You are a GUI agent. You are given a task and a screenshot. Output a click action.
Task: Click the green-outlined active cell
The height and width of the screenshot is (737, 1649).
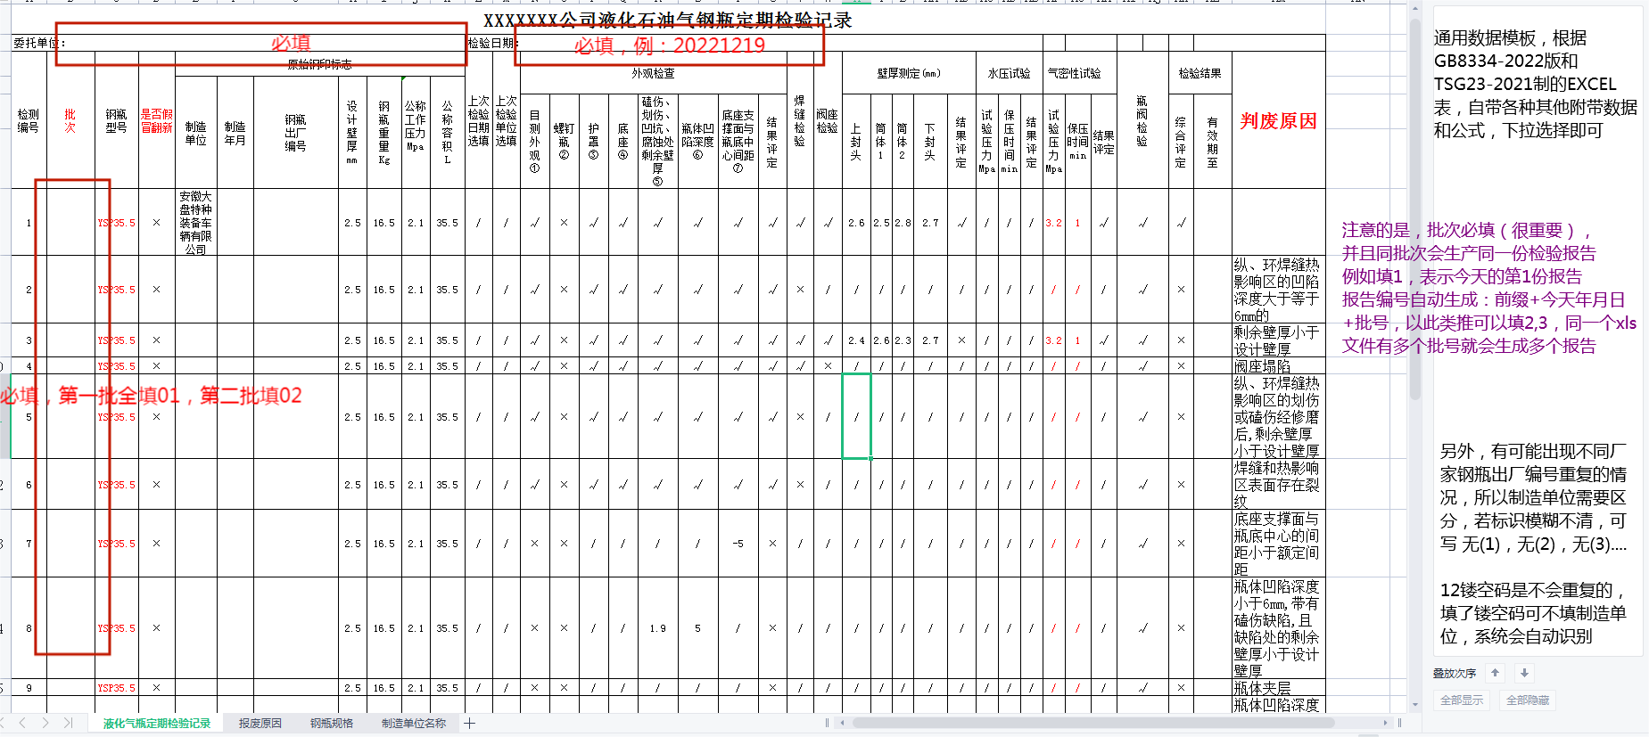click(x=856, y=417)
